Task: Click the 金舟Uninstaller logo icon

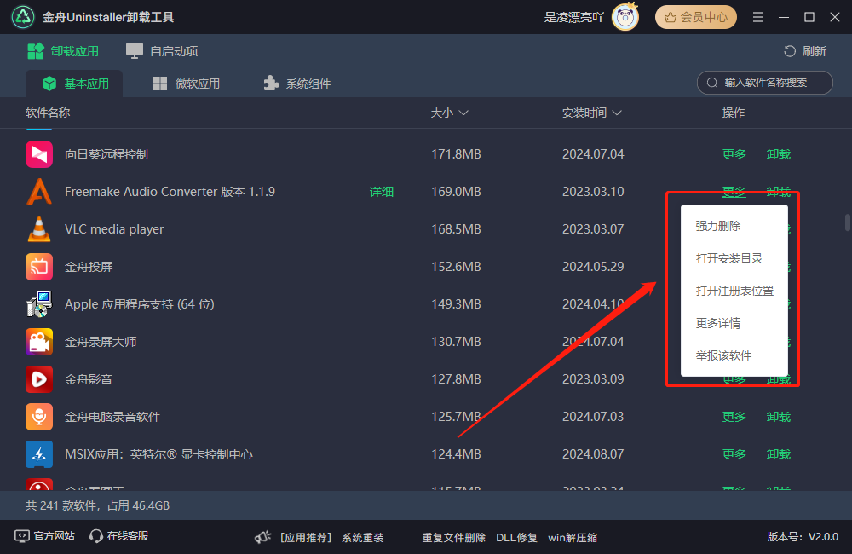Action: click(22, 16)
